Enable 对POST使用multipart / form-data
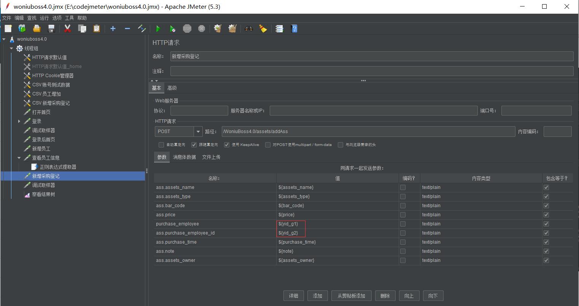Viewport: 579px width, 306px height. click(x=268, y=145)
